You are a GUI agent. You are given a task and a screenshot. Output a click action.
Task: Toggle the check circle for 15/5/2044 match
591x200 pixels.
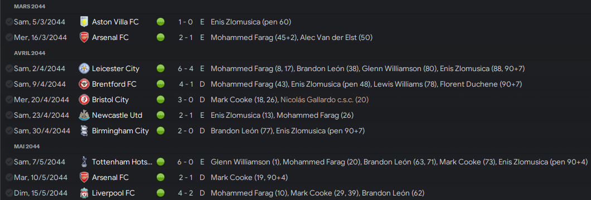9,193
